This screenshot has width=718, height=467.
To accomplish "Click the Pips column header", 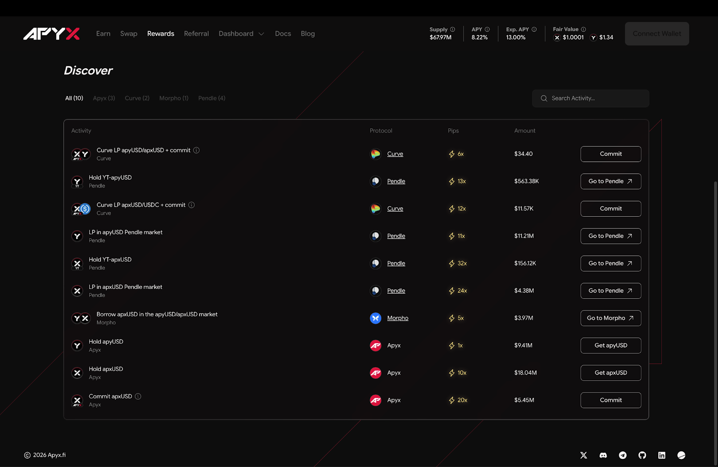I will tap(453, 131).
